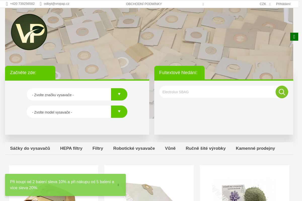
Task: Open Robotické vysavače category
Action: pyautogui.click(x=134, y=148)
